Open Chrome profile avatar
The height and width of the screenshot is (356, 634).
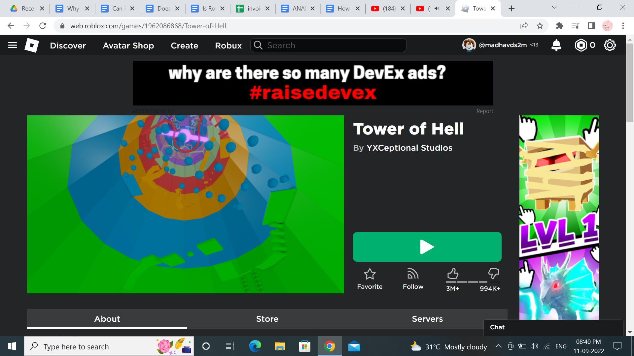(x=607, y=26)
